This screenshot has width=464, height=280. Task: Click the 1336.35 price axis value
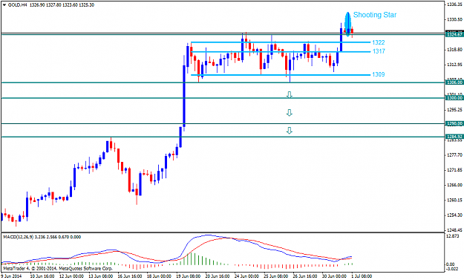pyautogui.click(x=455, y=4)
